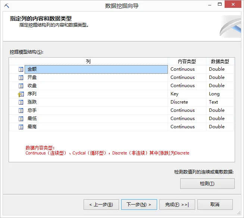Open data type Double for 金额
Image resolution: width=244 pixels, height=218 pixels.
click(220, 69)
